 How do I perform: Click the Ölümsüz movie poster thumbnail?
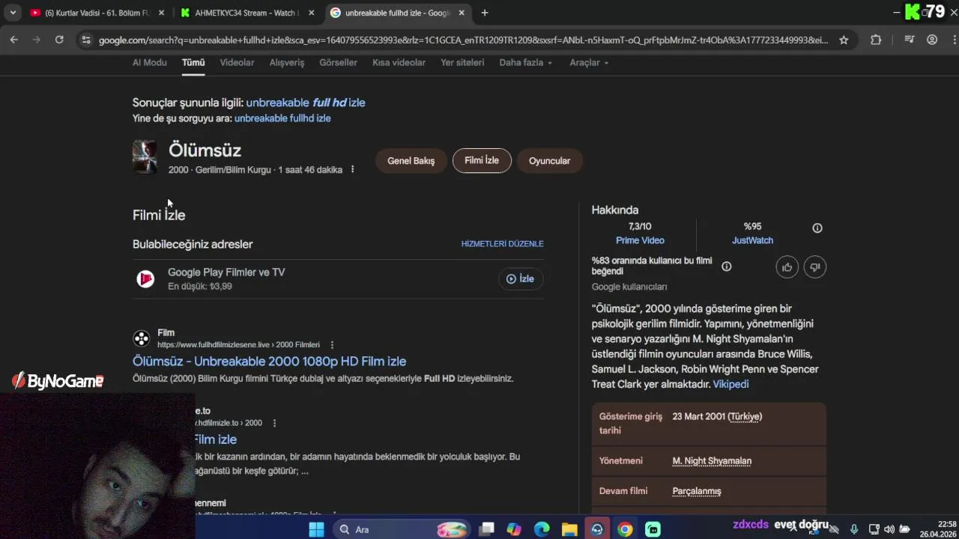pos(145,157)
